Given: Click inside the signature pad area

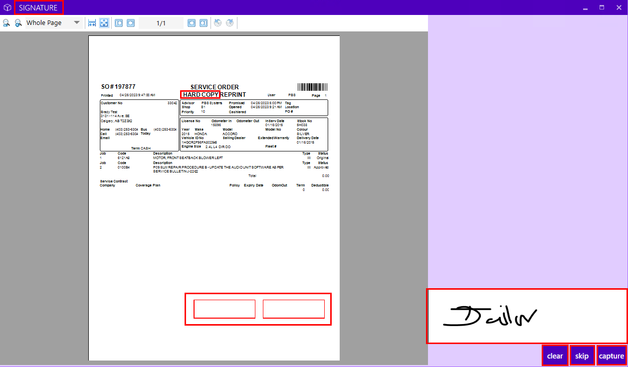Looking at the screenshot, I should click(x=527, y=316).
